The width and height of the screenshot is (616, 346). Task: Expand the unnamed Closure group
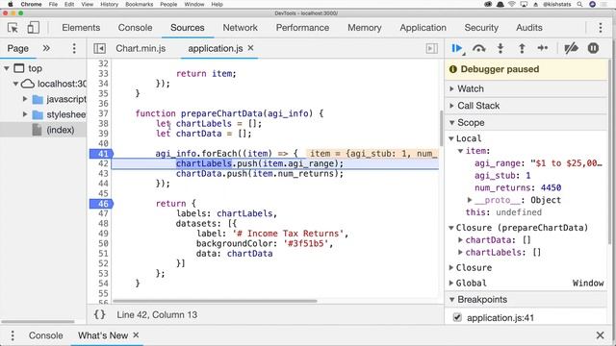pyautogui.click(x=451, y=267)
